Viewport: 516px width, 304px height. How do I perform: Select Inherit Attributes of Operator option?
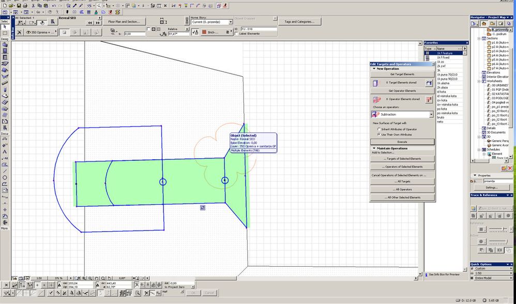(378, 129)
